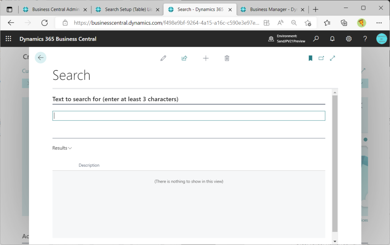Expand the Results dropdown
This screenshot has width=390, height=245.
coord(62,148)
